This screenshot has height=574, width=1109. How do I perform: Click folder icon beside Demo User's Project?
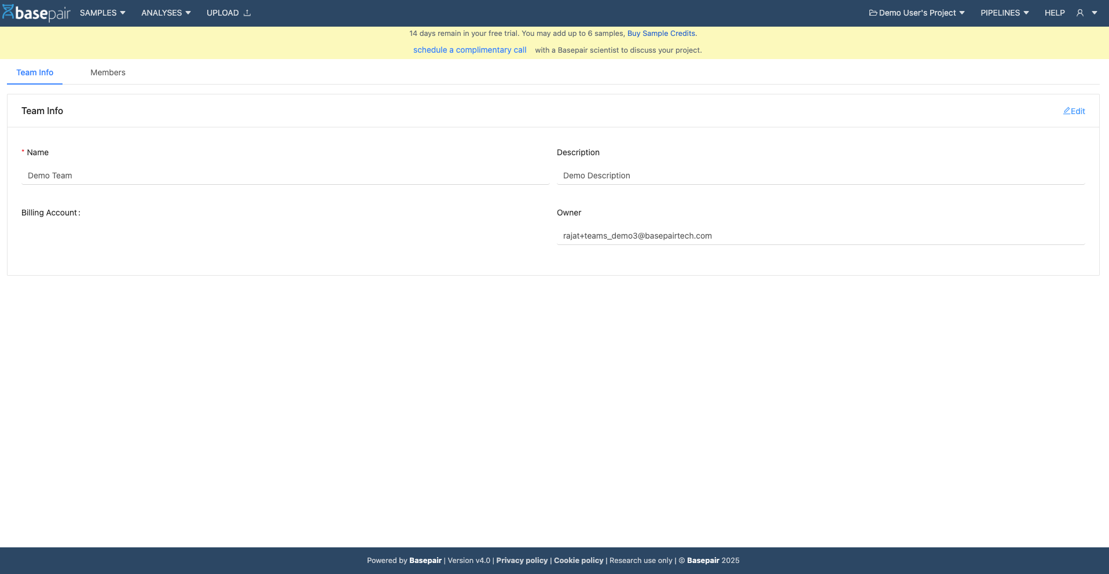point(873,13)
